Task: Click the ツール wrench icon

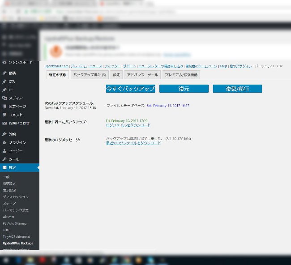Action: 4,159
